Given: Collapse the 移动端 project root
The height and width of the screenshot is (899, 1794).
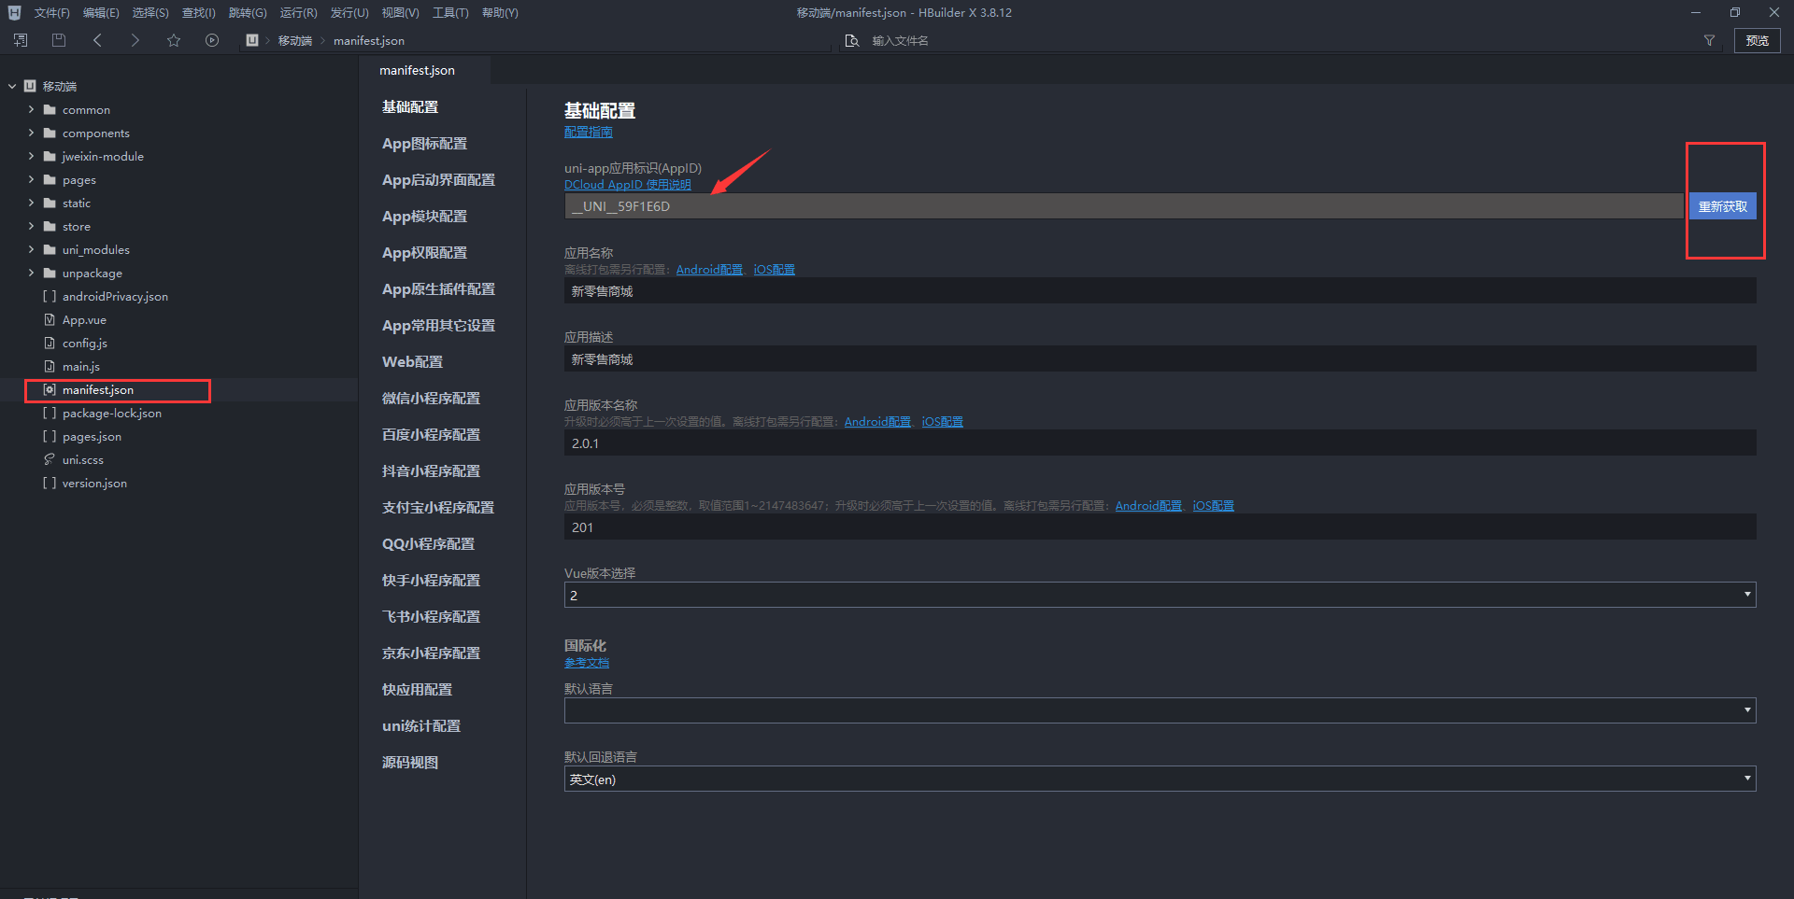Looking at the screenshot, I should tap(12, 86).
